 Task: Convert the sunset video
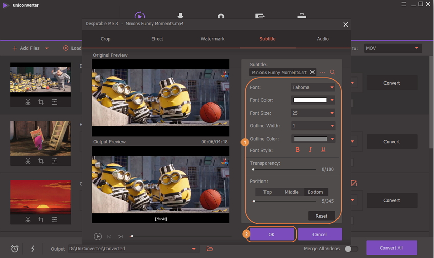[392, 200]
